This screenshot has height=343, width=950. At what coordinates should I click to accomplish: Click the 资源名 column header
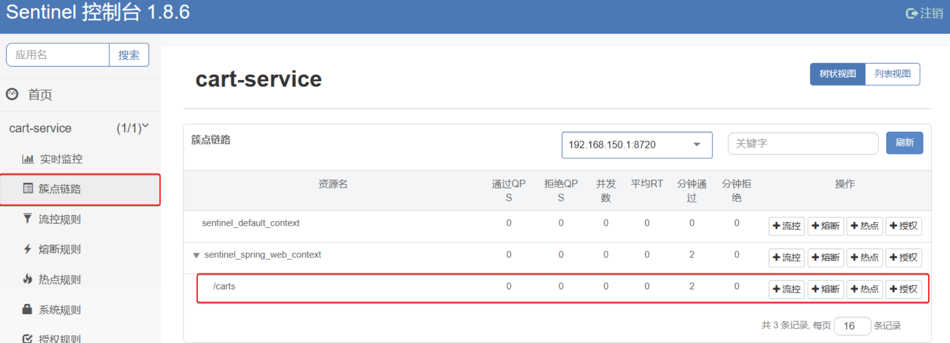click(x=333, y=184)
